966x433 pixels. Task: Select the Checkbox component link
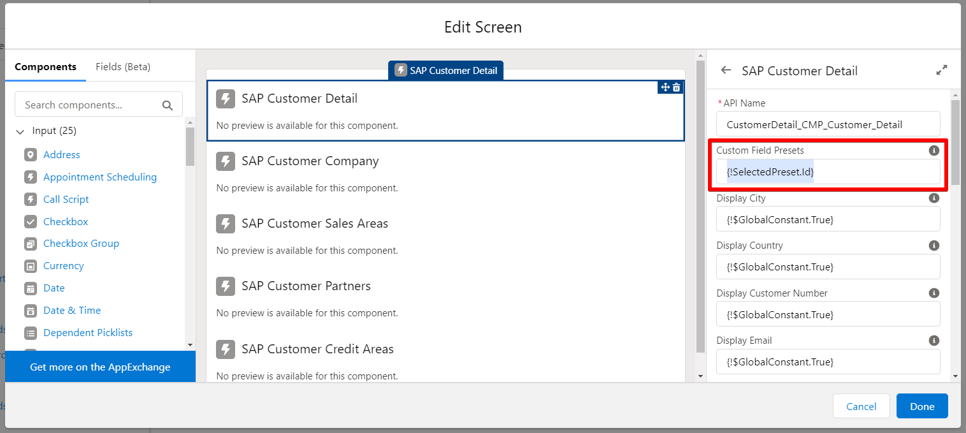(x=66, y=222)
